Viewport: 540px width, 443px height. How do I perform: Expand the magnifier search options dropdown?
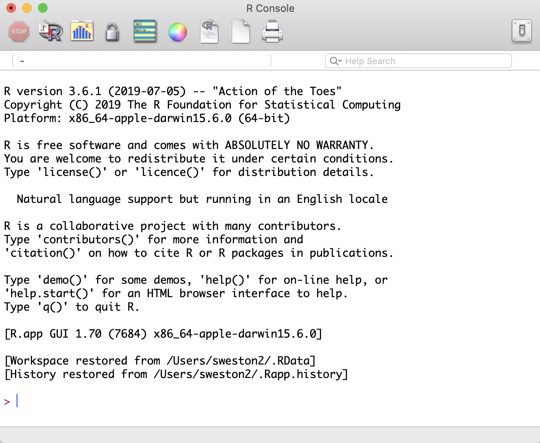point(336,61)
